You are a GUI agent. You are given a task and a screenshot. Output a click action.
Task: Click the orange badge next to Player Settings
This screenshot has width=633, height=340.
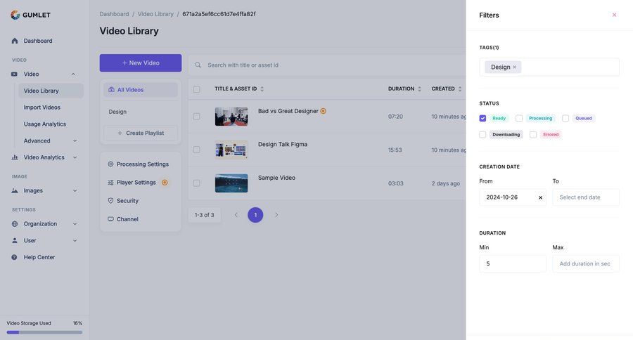click(x=165, y=183)
